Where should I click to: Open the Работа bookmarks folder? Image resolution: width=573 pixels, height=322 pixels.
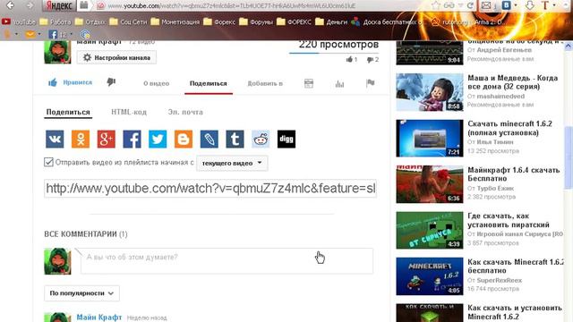point(56,21)
